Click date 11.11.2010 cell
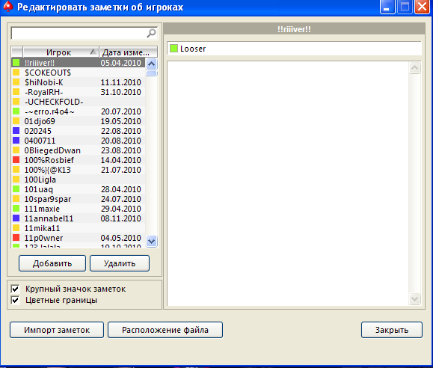The width and height of the screenshot is (439, 368). tap(121, 82)
